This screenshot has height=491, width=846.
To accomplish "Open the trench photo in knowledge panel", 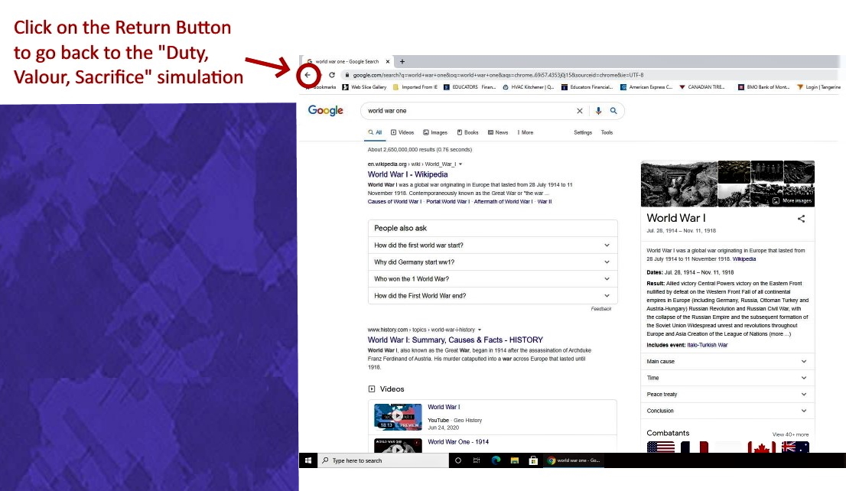I will pyautogui.click(x=678, y=184).
